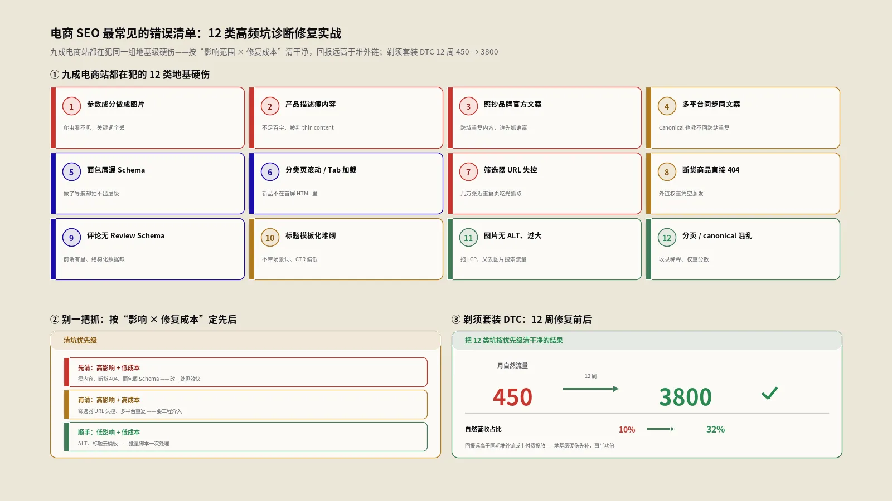The height and width of the screenshot is (501, 892).
Task: Click the number 2 circle badge
Action: pyautogui.click(x=270, y=106)
